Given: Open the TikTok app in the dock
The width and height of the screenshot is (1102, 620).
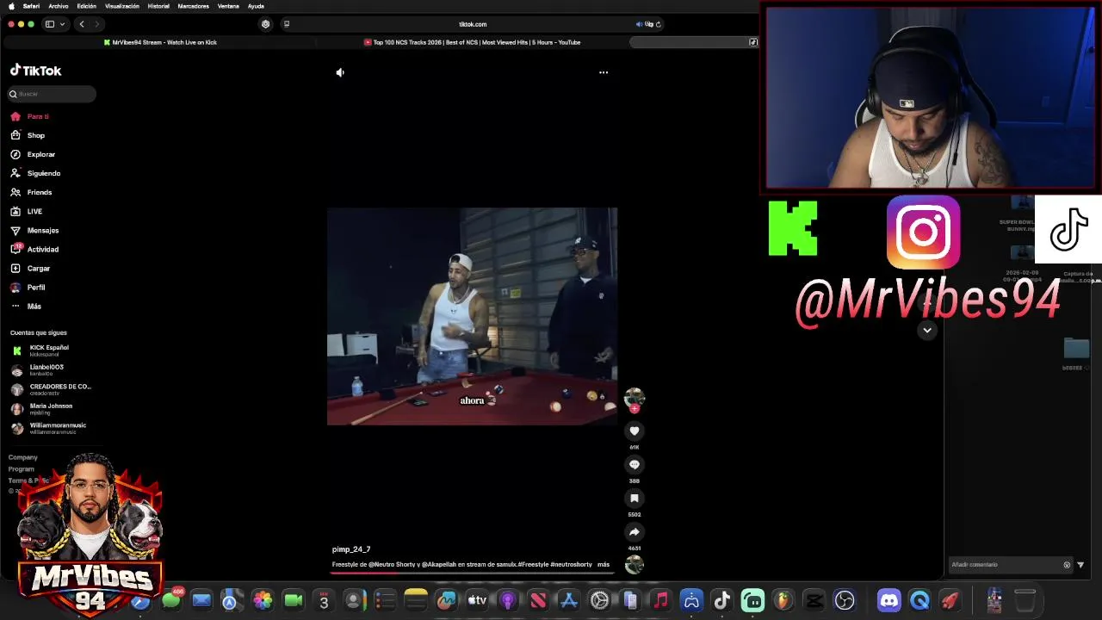Looking at the screenshot, I should click(722, 600).
